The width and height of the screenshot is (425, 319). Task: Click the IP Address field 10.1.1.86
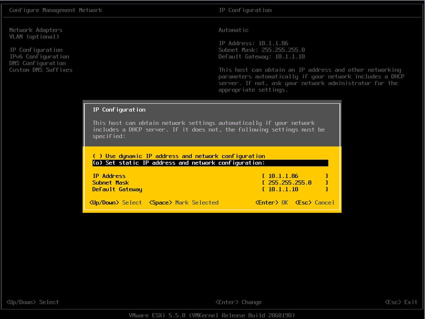click(x=295, y=176)
